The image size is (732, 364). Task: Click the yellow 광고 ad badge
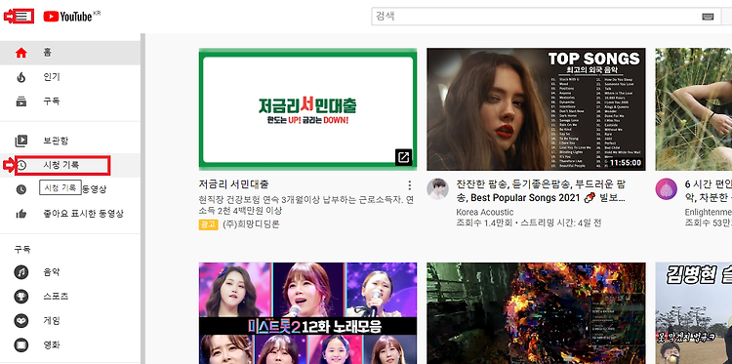point(208,224)
